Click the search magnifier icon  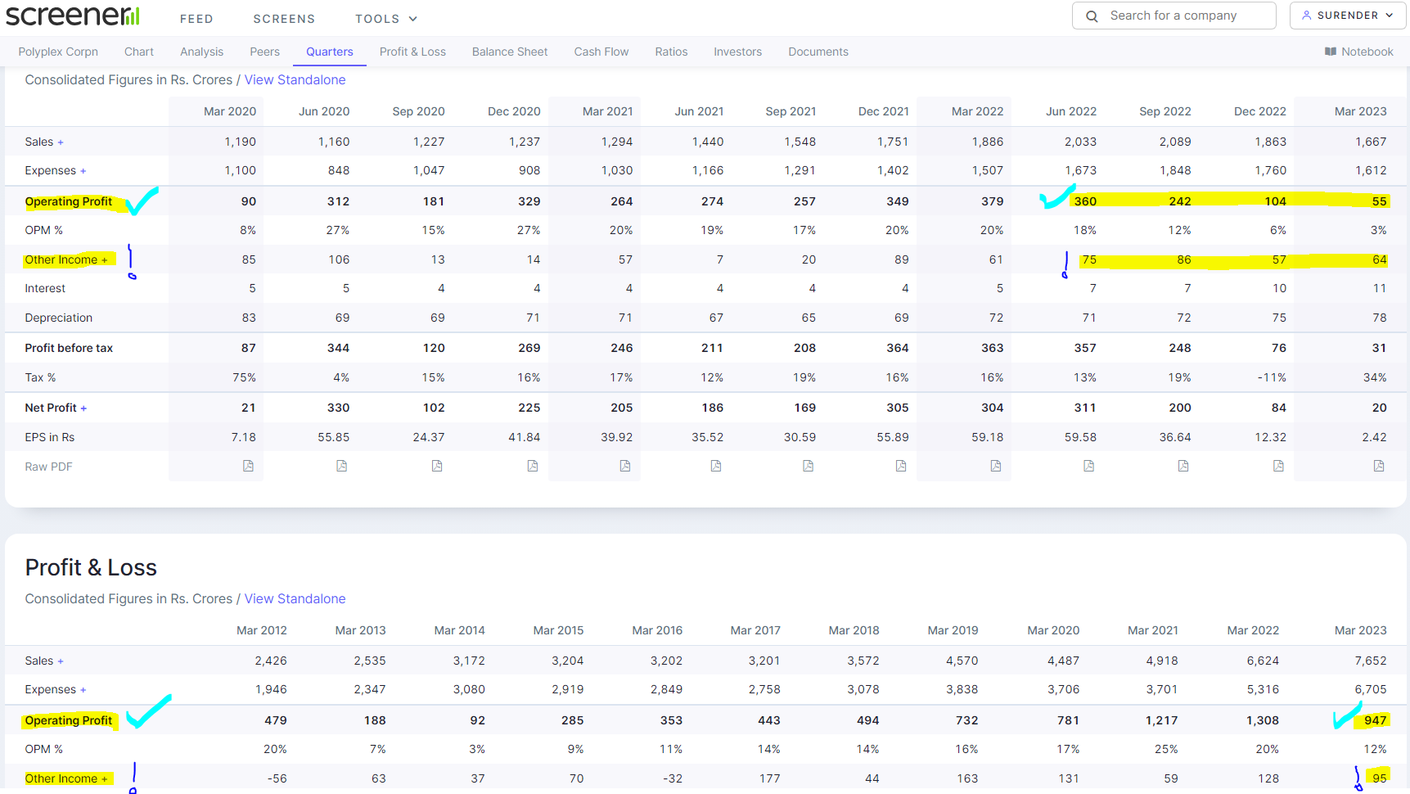coord(1092,16)
